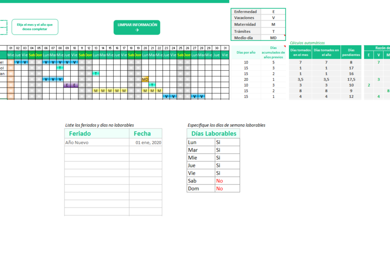Open the Vie working day Si cell
The height and width of the screenshot is (260, 390).
point(227,173)
